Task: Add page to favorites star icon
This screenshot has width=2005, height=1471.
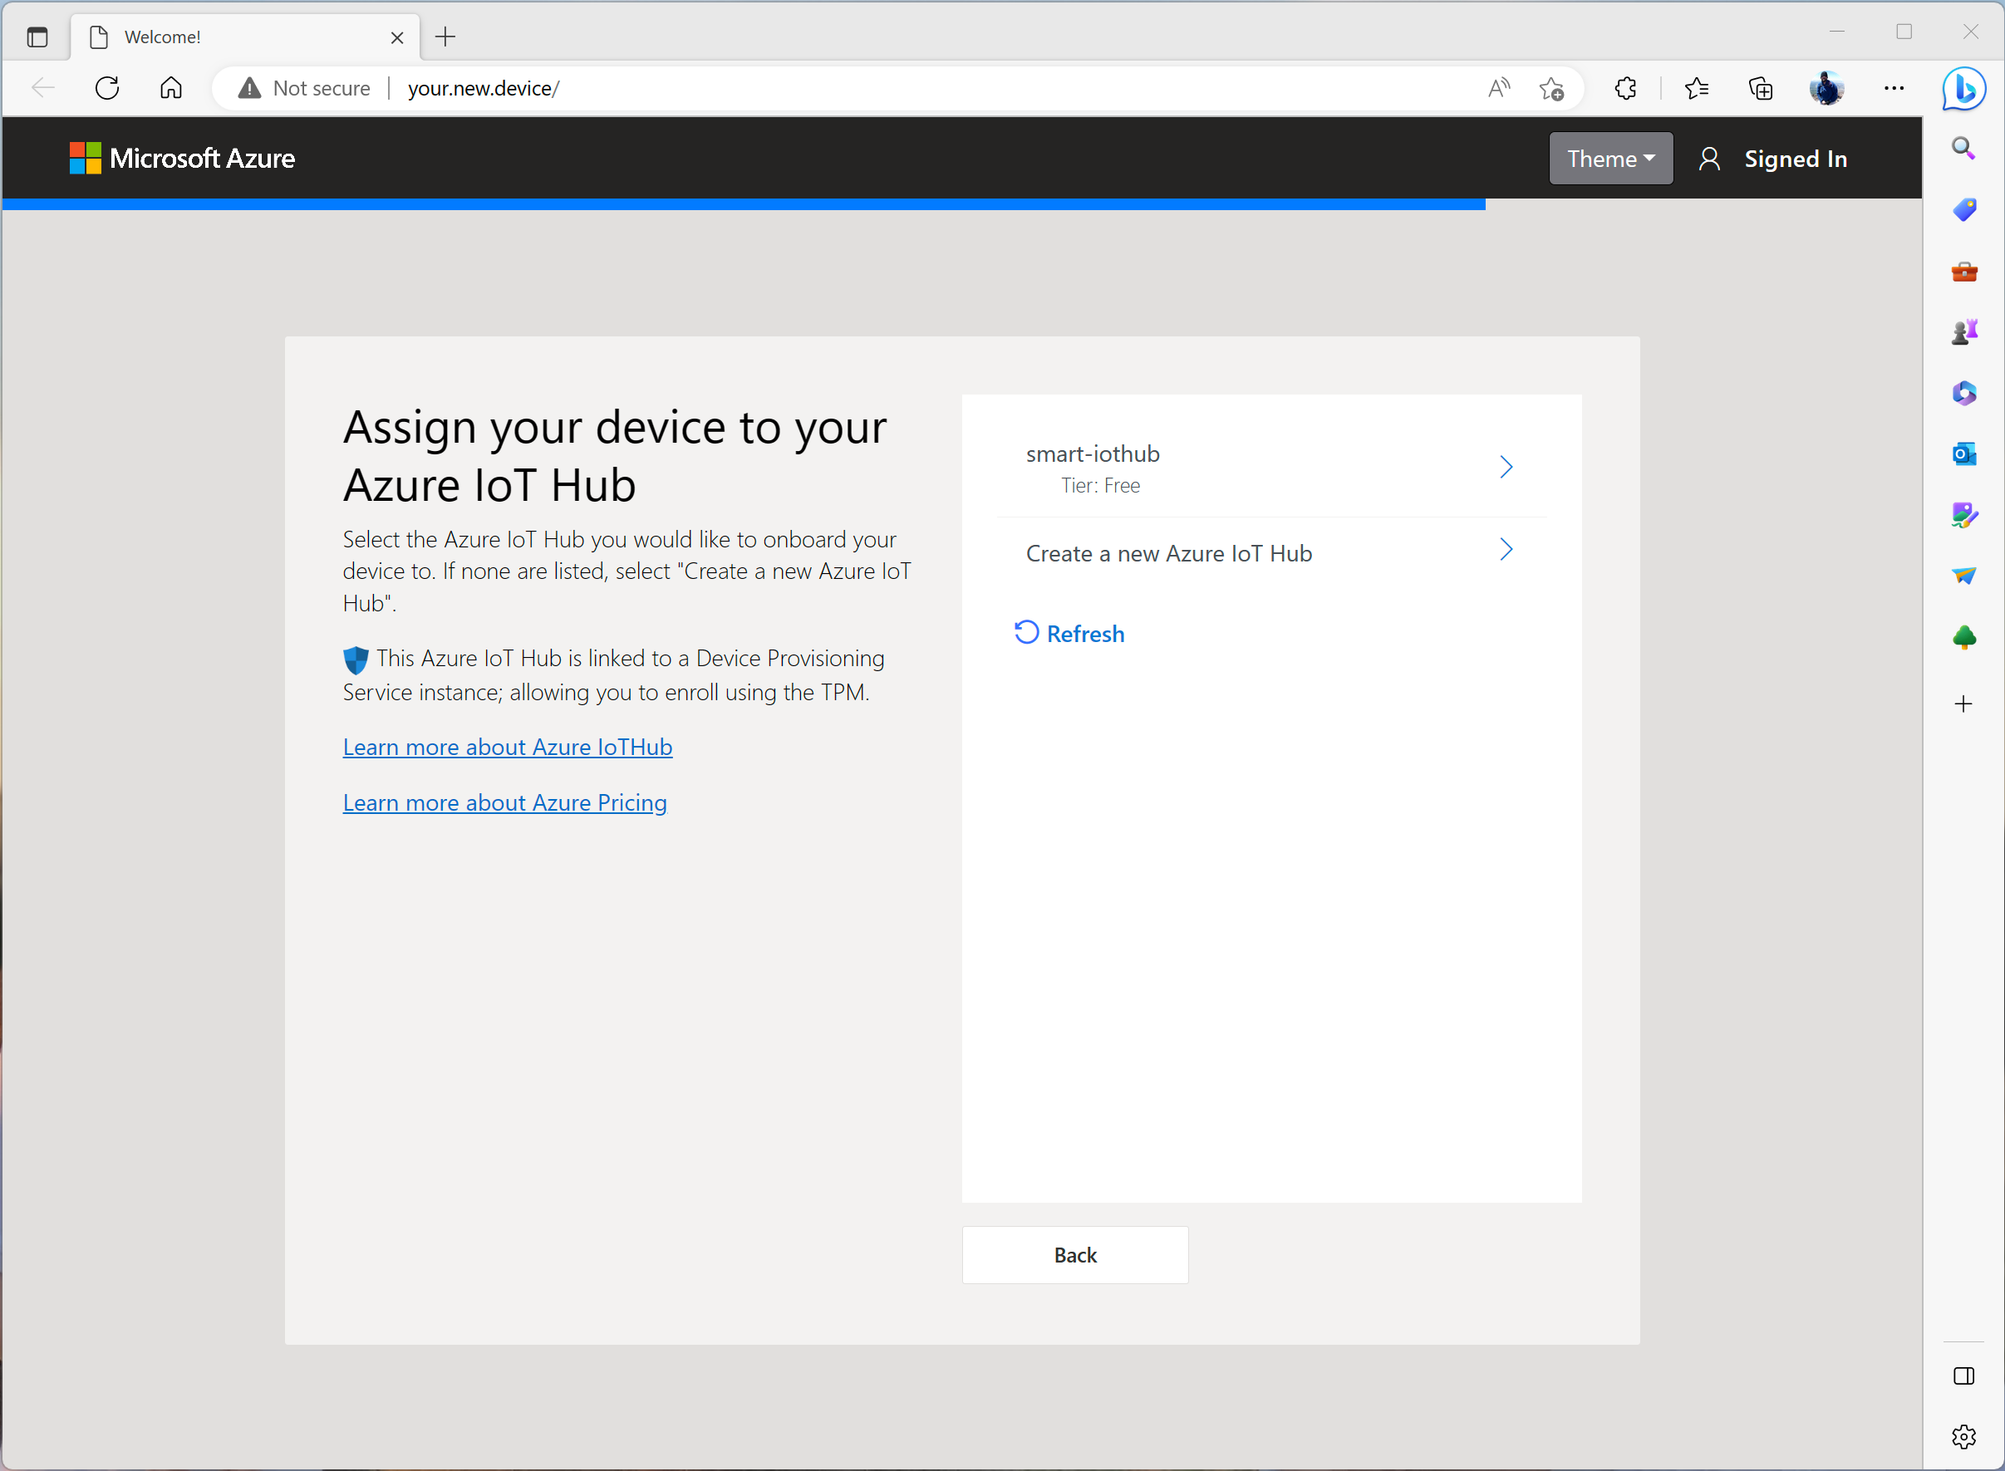Action: pos(1550,88)
